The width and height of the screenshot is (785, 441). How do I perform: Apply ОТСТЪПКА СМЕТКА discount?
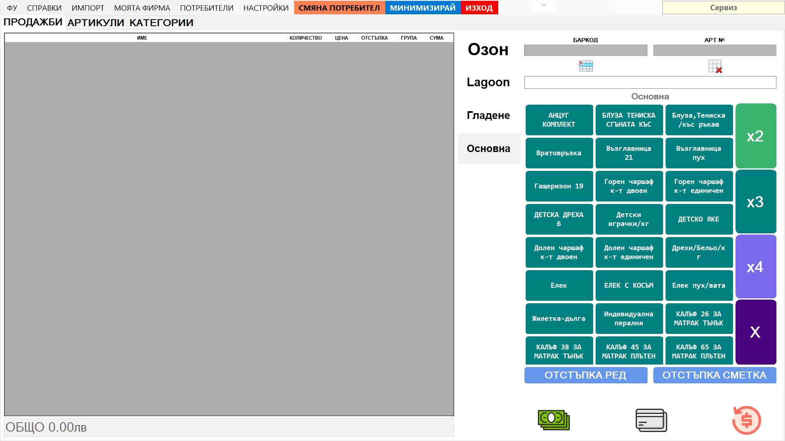tap(715, 375)
